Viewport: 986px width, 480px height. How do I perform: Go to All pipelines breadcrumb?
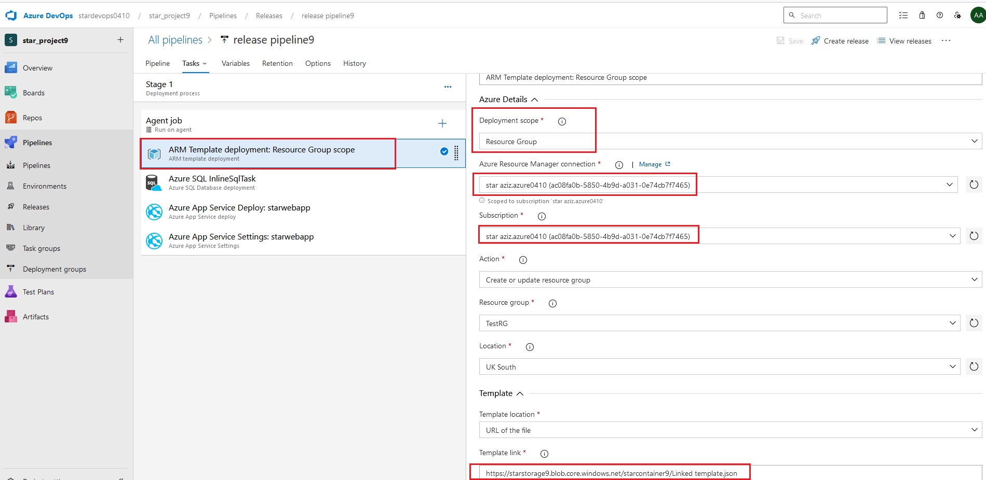175,40
